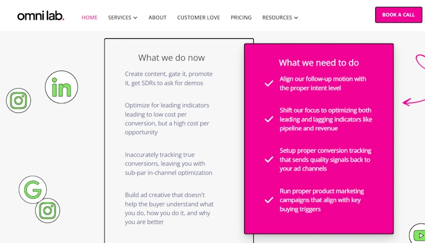The image size is (425, 243).
Task: Click the checkmark beside 'Shift our focus'
Action: coord(269,119)
